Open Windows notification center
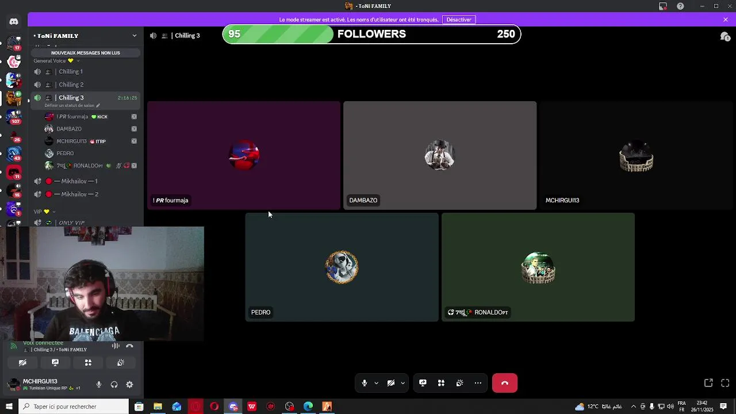This screenshot has width=736, height=414. coord(723,407)
